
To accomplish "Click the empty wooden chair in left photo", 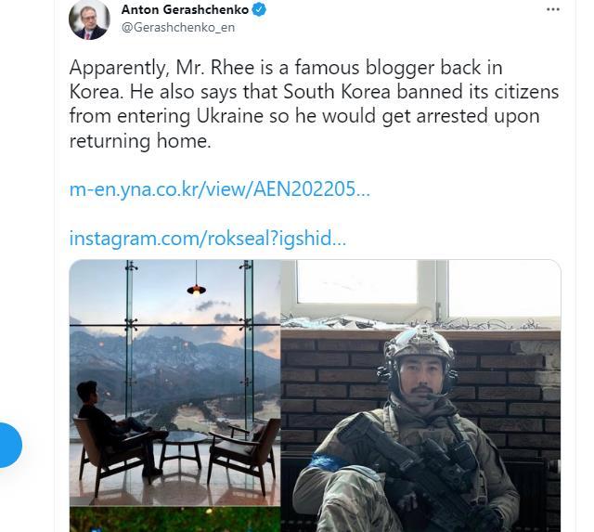I will pos(243,455).
